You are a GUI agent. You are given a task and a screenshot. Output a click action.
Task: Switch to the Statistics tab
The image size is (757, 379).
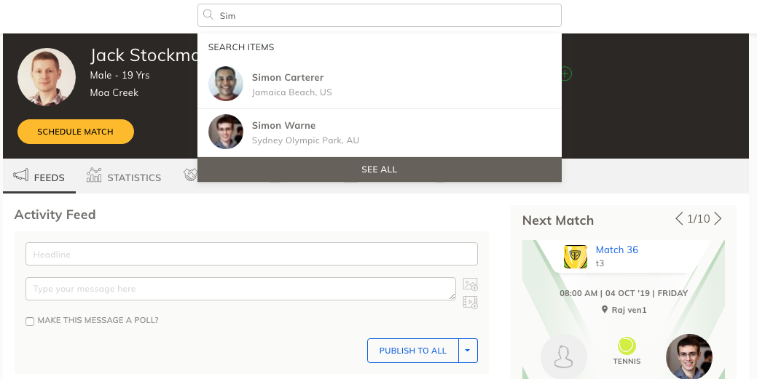click(124, 177)
